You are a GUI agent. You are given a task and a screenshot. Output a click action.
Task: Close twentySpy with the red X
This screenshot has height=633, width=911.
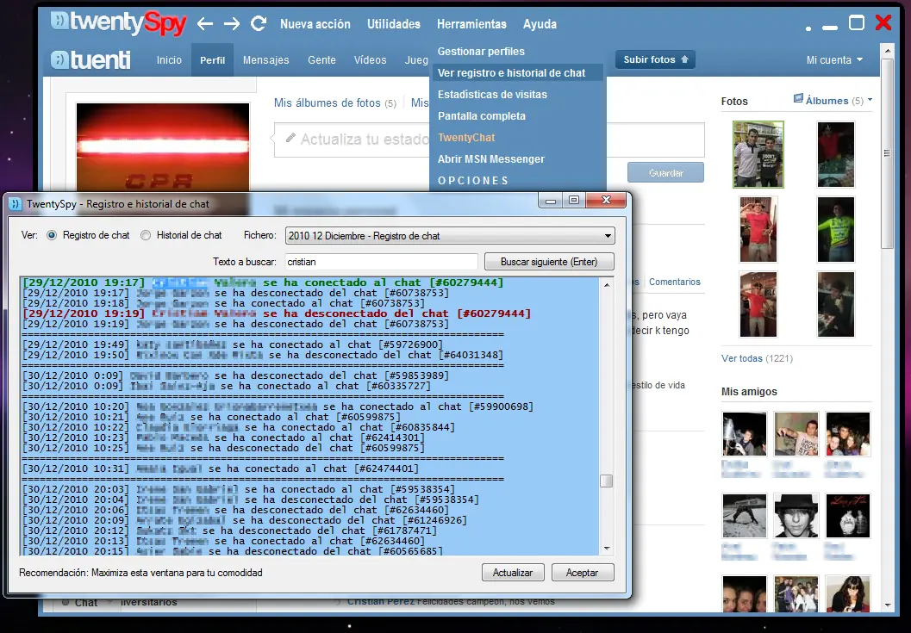[x=883, y=22]
